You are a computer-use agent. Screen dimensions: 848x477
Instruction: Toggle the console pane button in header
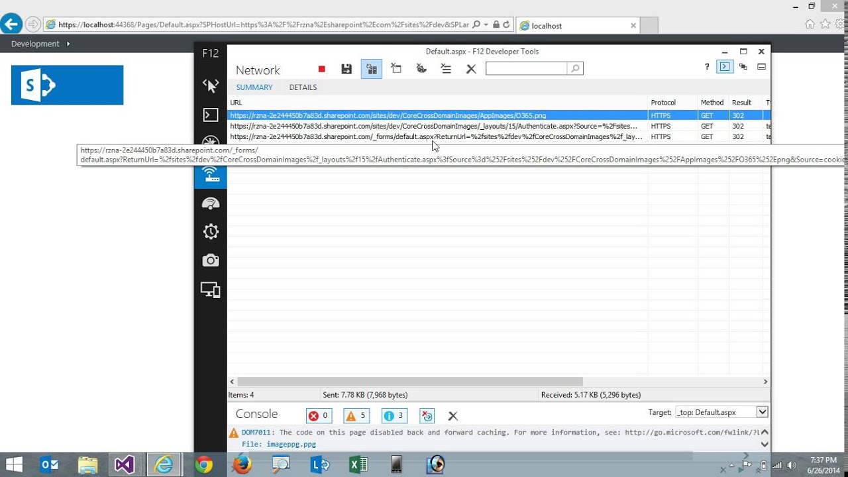[x=725, y=66]
